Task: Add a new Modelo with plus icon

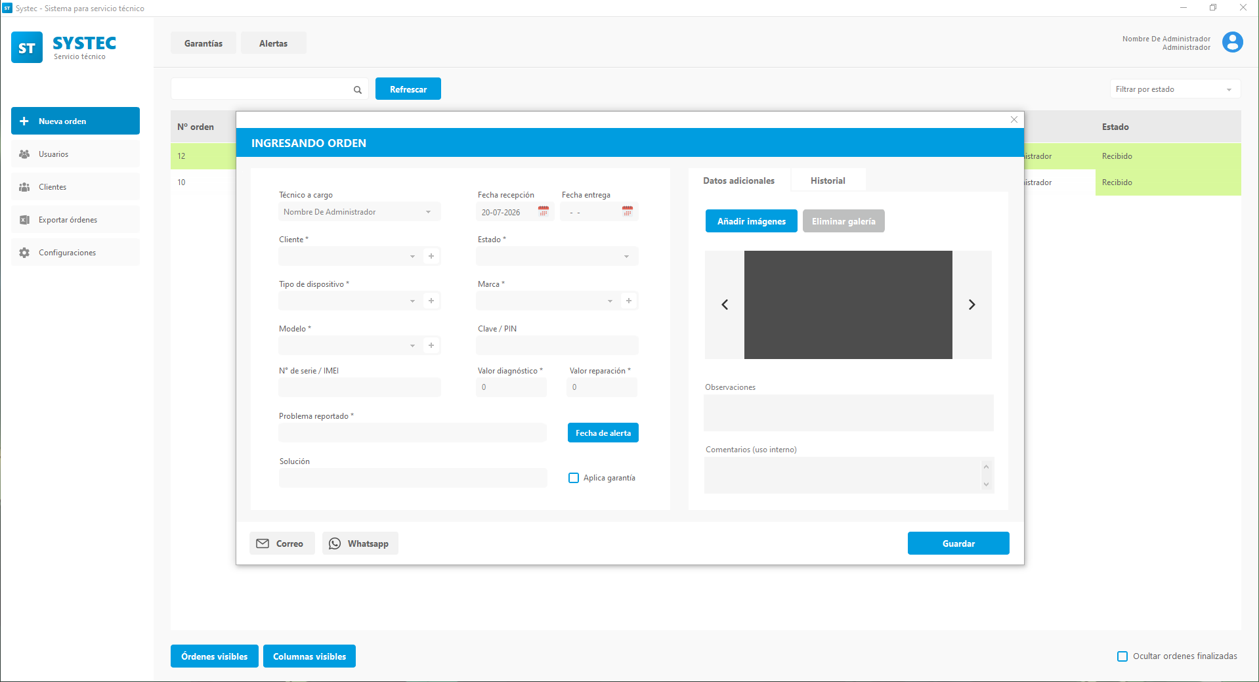Action: [x=431, y=345]
